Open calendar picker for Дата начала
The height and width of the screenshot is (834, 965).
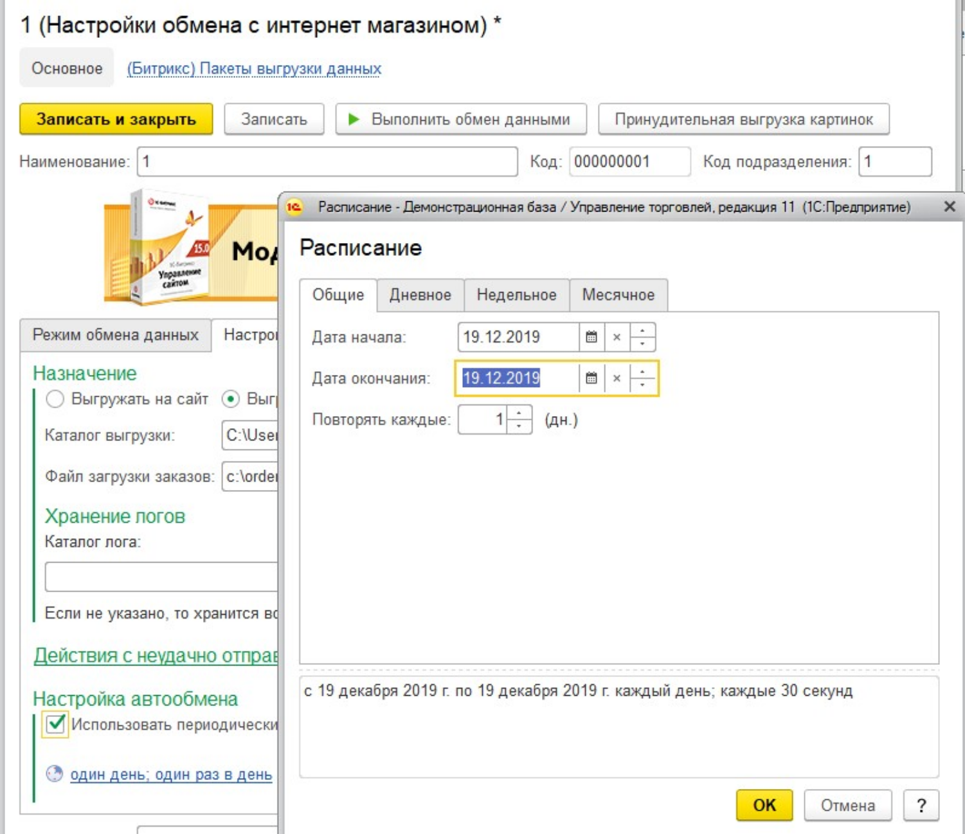(591, 337)
